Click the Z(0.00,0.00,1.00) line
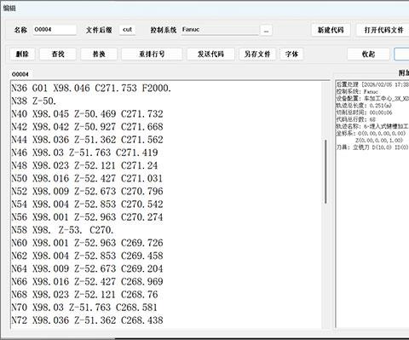This screenshot has width=409, height=340. [379, 141]
